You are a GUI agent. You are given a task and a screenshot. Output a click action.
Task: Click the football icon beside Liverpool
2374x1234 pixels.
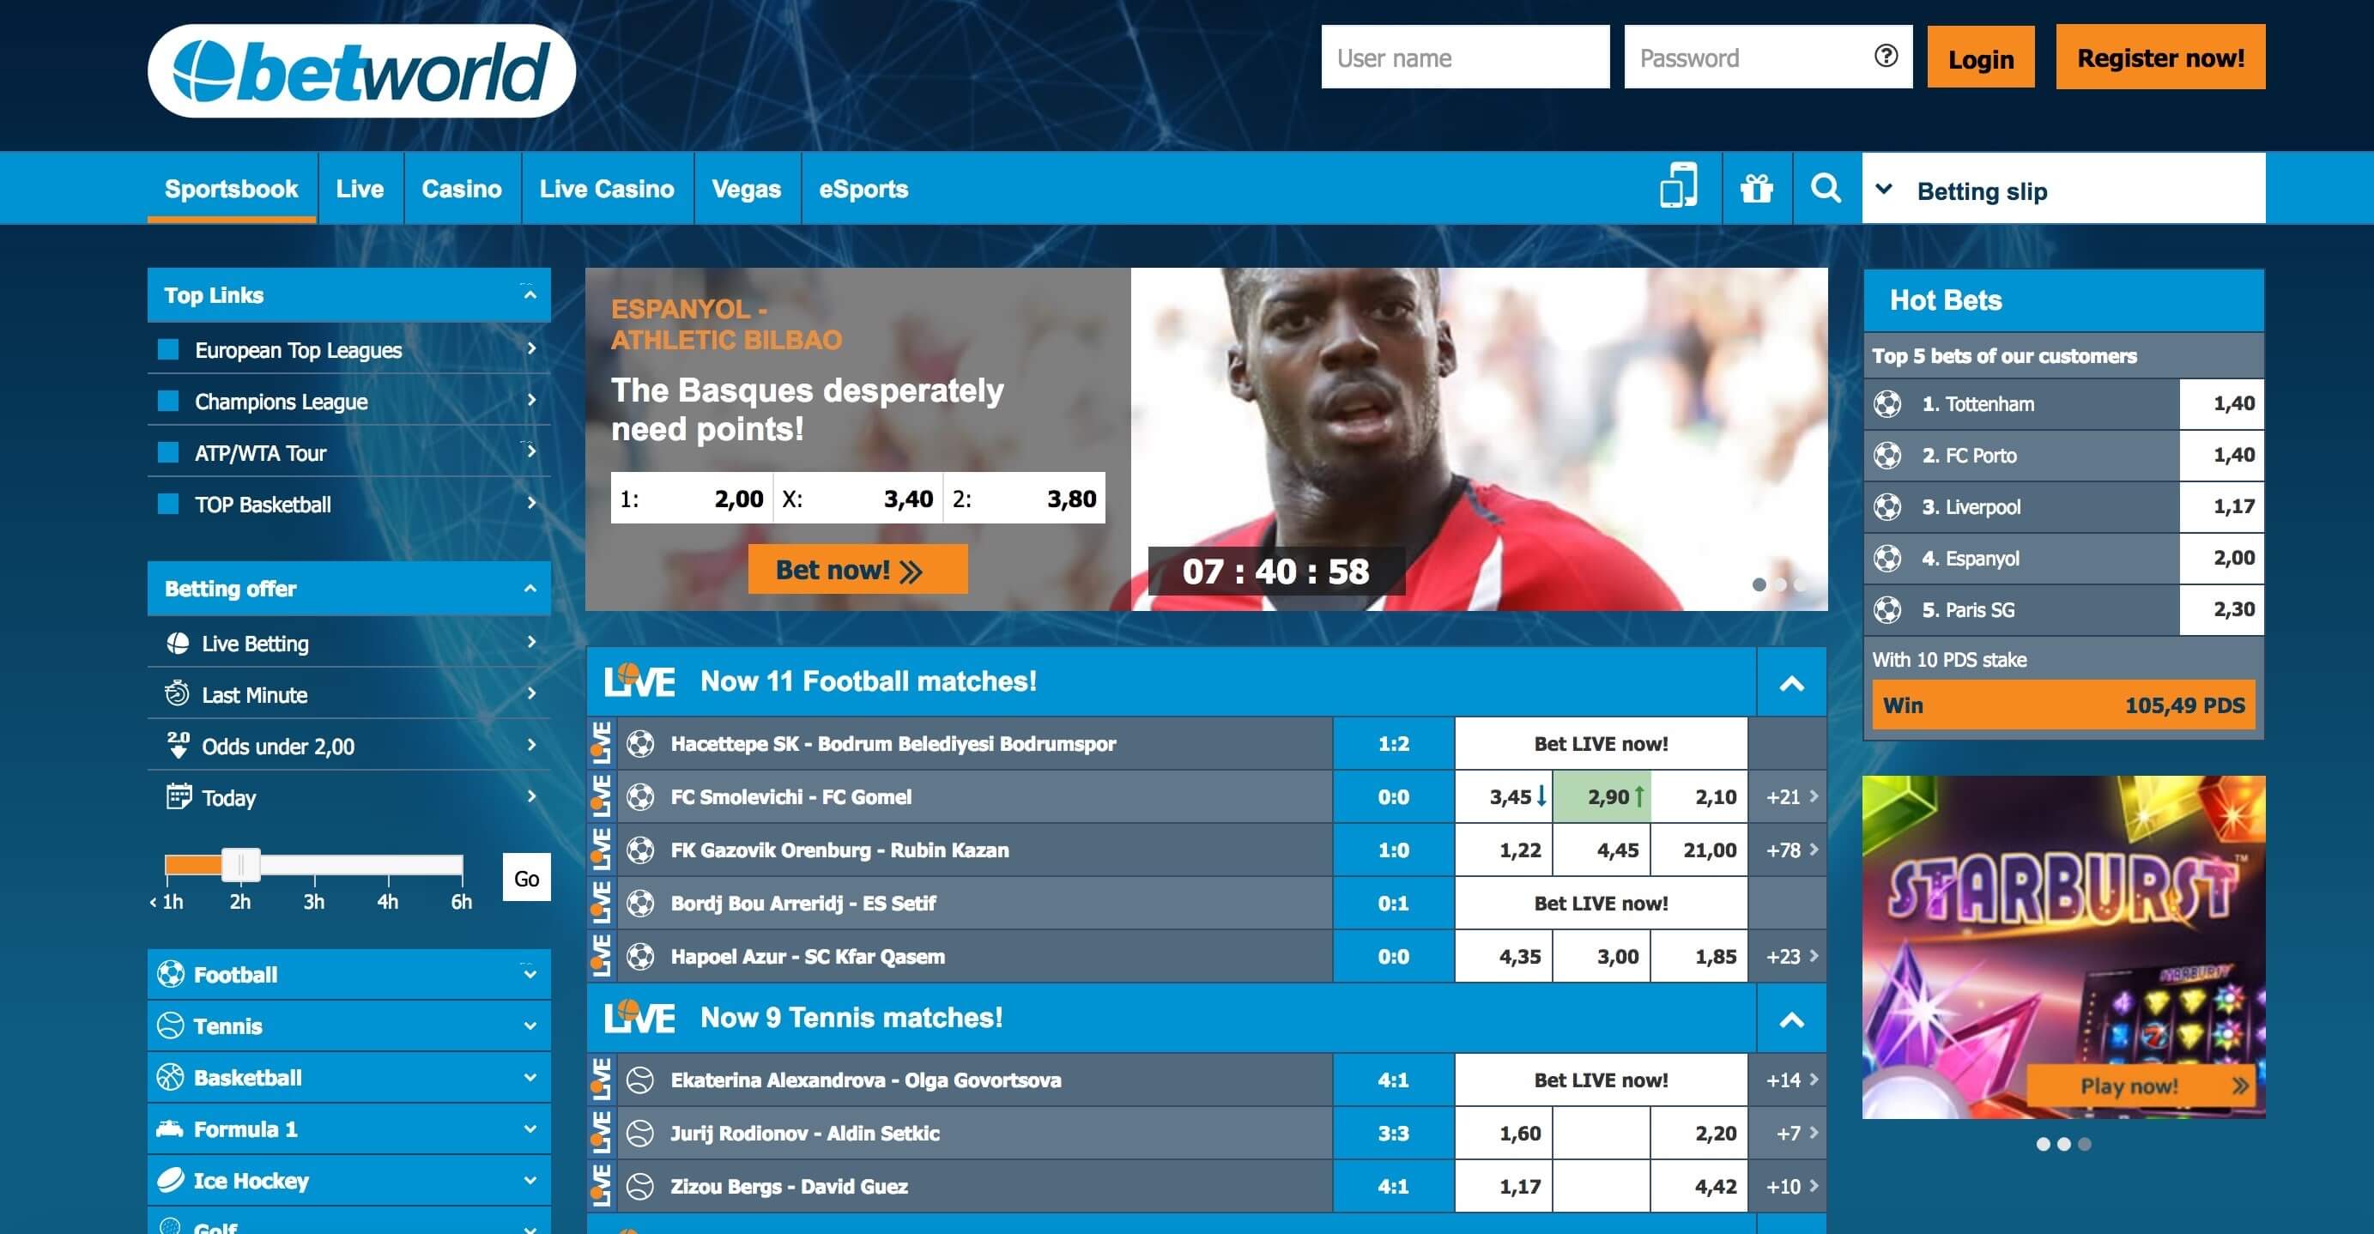tap(1887, 507)
